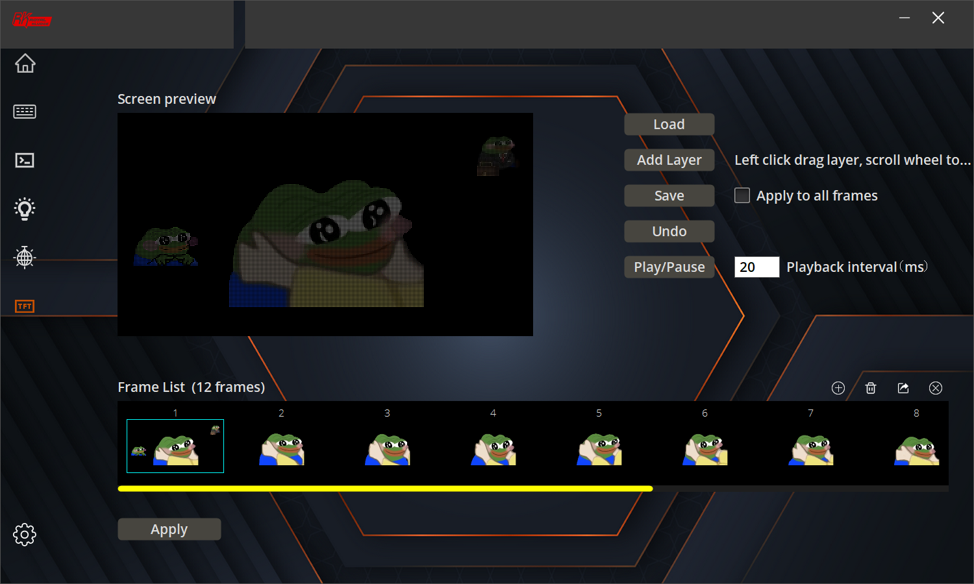Delete frame using trash icon

[x=871, y=388]
